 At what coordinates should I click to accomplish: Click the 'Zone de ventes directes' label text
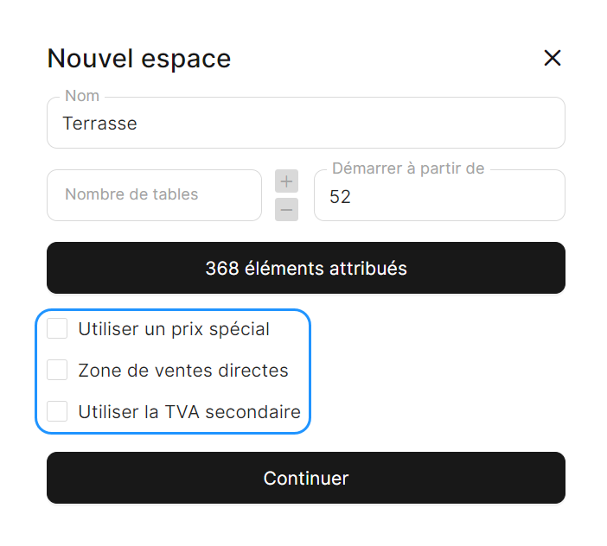tap(183, 371)
